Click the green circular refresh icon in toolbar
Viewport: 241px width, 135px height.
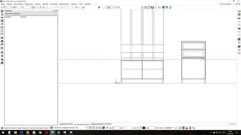click(171, 7)
